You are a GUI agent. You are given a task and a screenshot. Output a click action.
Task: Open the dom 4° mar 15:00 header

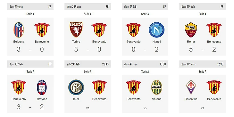(145, 64)
